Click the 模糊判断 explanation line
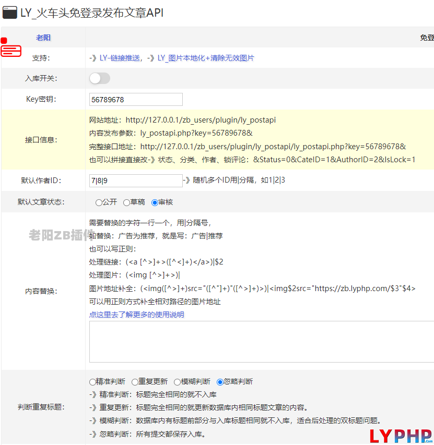Screen dimensions: 434x445 (235, 420)
